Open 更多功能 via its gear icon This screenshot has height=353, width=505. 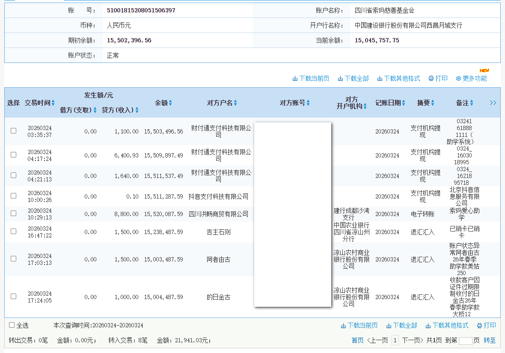[x=458, y=78]
